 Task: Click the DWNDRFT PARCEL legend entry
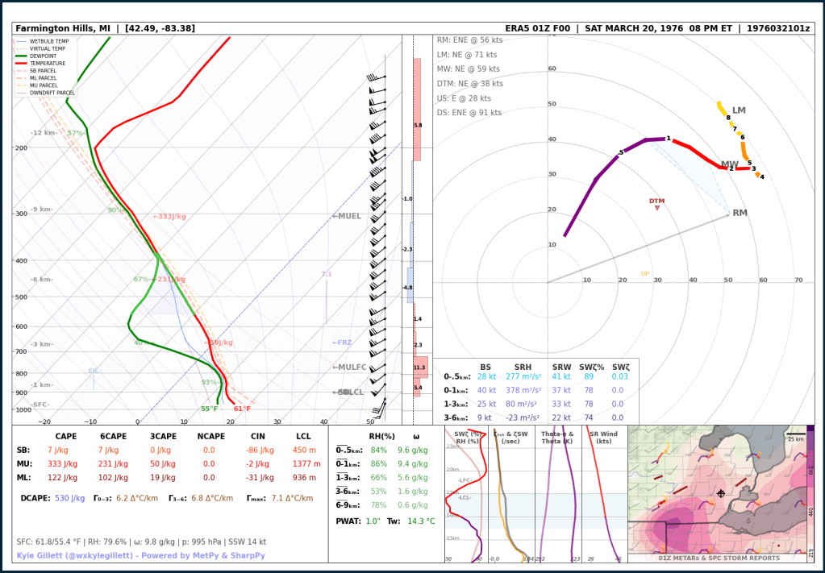coord(52,93)
